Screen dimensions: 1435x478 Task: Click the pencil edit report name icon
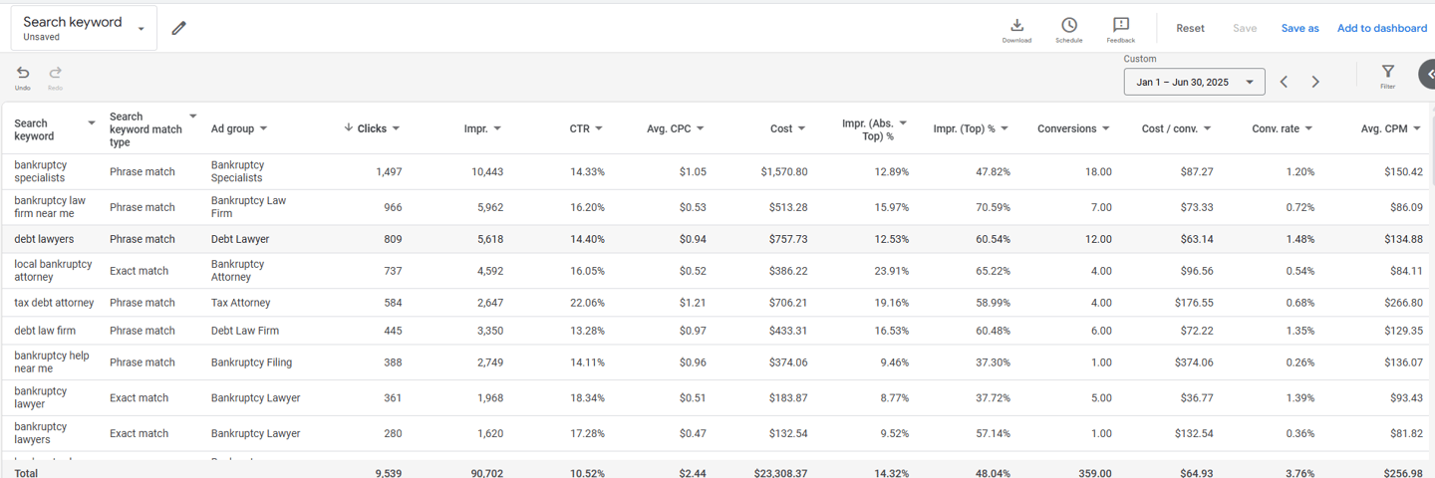[178, 28]
